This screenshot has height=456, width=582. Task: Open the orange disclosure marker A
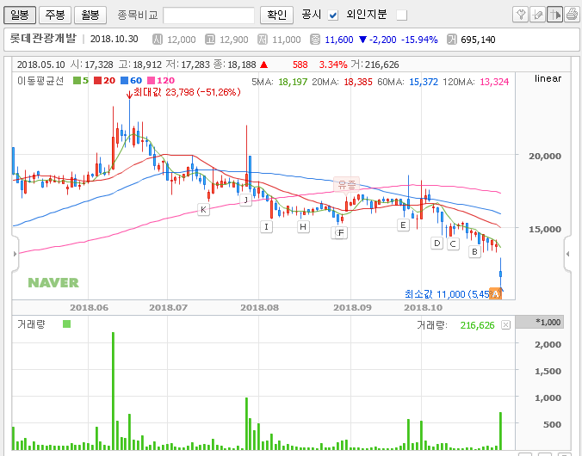point(495,294)
